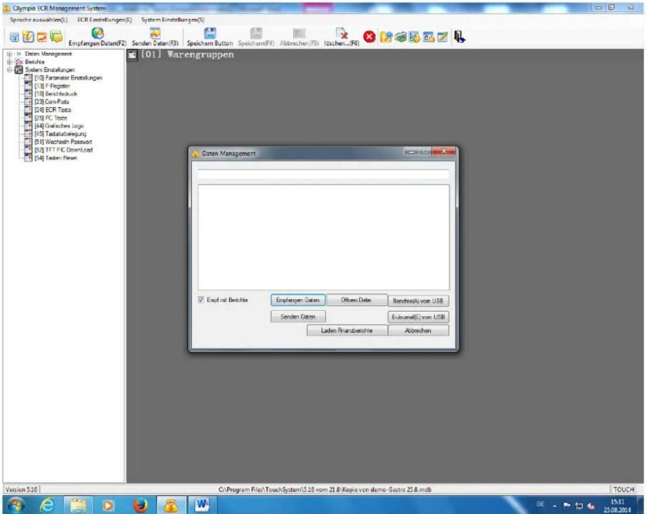The image size is (647, 514).
Task: Click the Speichern Button floppy disk icon
Action: point(210,33)
